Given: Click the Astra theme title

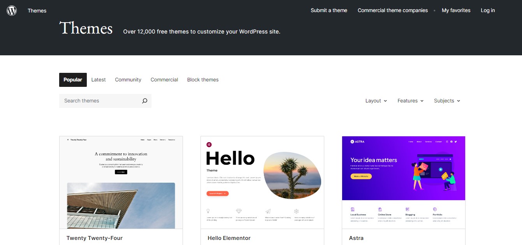Looking at the screenshot, I should coord(356,238).
